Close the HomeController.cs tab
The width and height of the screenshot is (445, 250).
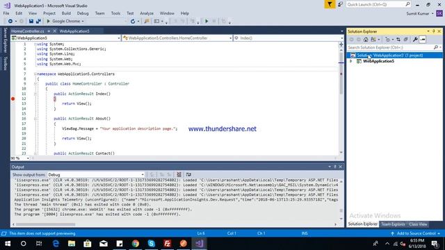click(54, 31)
